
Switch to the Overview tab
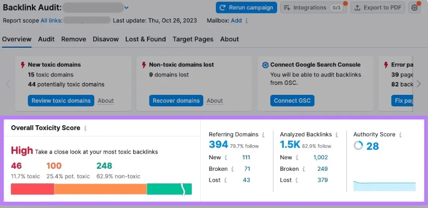(x=17, y=39)
